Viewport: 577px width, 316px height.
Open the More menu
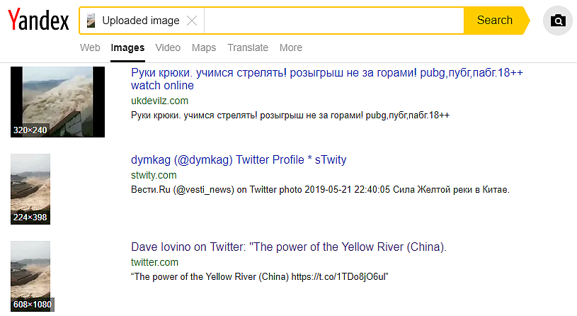point(291,48)
